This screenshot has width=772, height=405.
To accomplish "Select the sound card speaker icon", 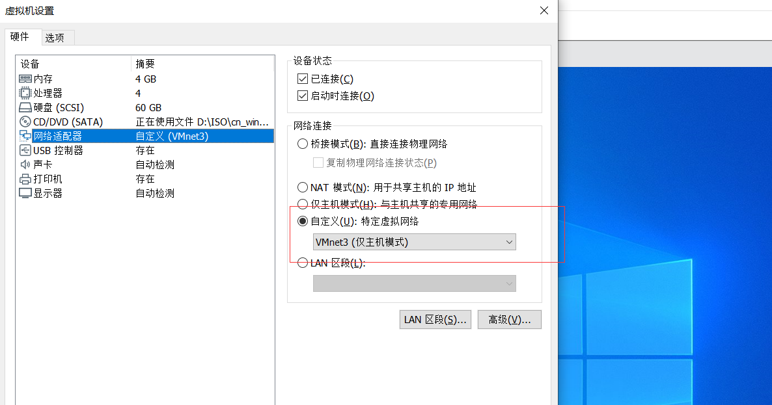I will [25, 164].
